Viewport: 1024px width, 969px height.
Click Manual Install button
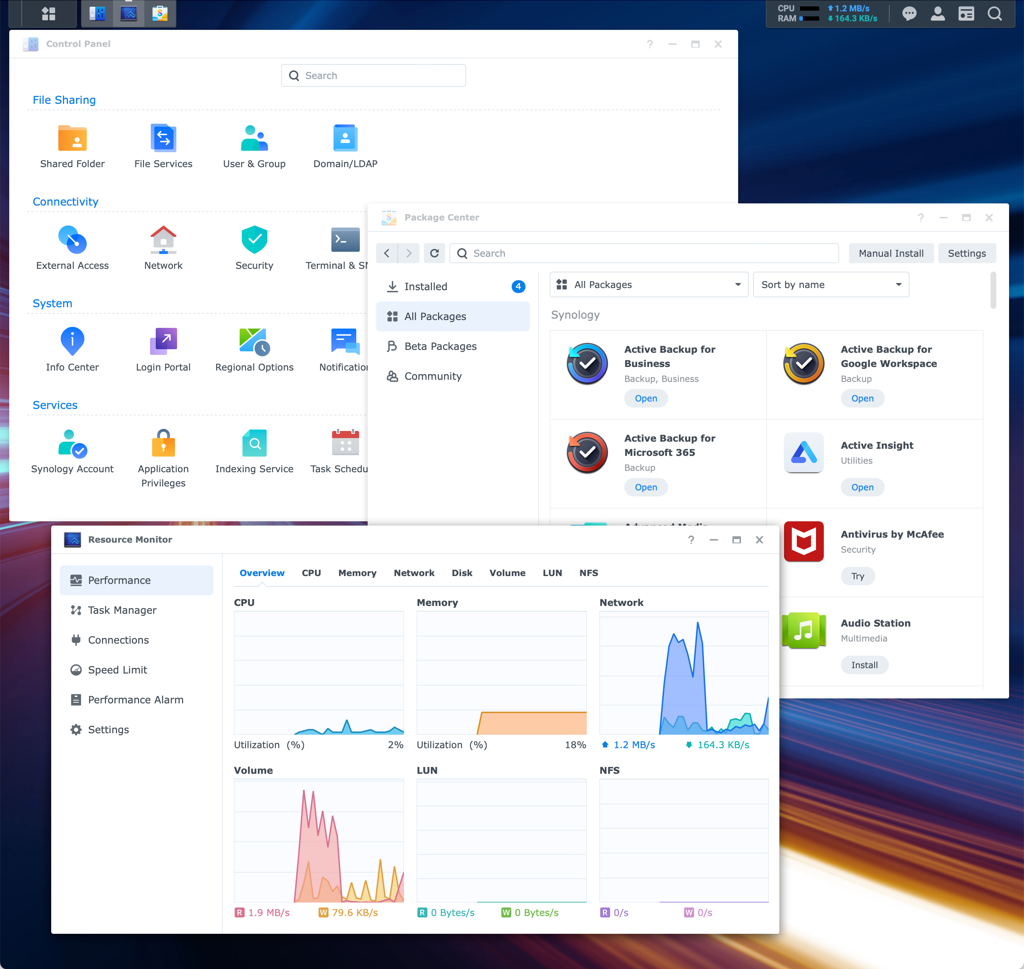891,253
